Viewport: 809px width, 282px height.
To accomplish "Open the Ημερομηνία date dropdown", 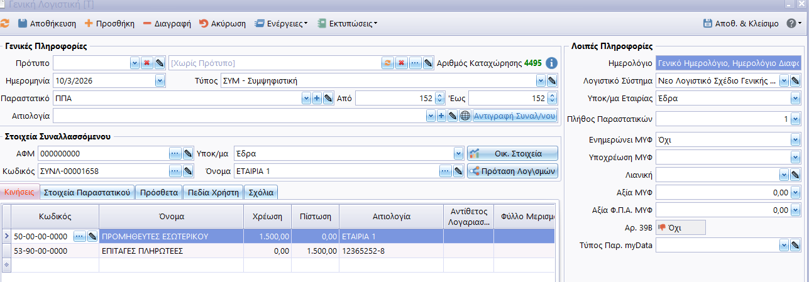I will (160, 81).
